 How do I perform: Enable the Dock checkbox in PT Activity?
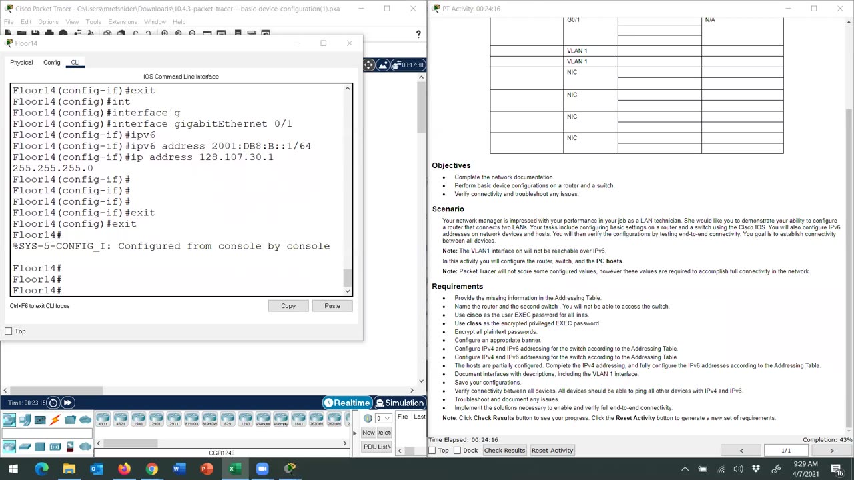pyautogui.click(x=457, y=451)
